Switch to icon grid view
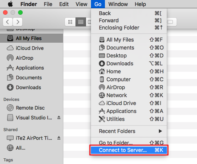The image size is (197, 164). pyautogui.click(x=70, y=22)
